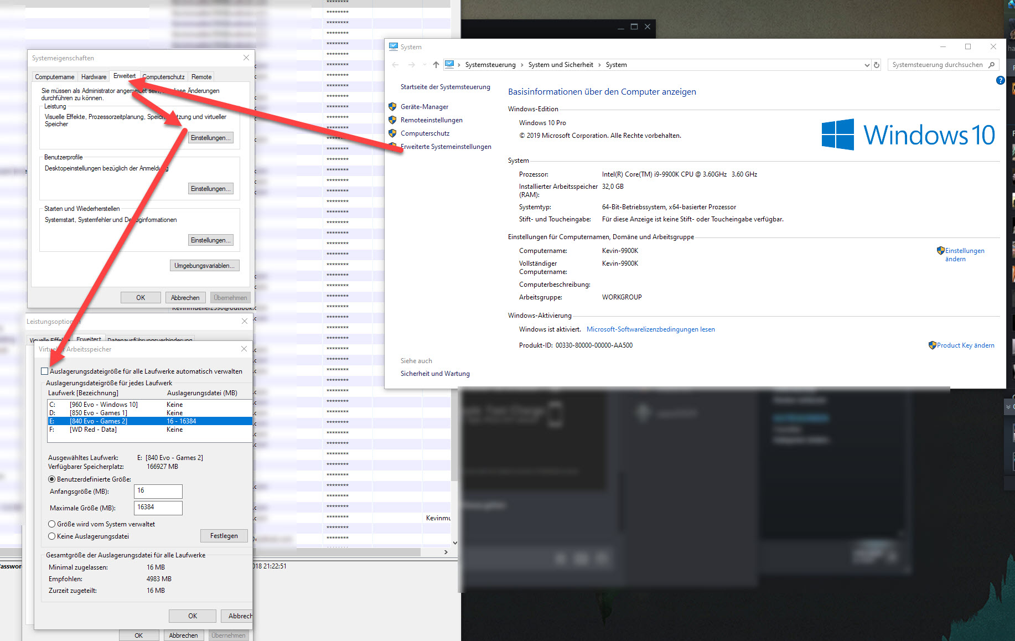
Task: Open address bar history dropdown
Action: (867, 65)
